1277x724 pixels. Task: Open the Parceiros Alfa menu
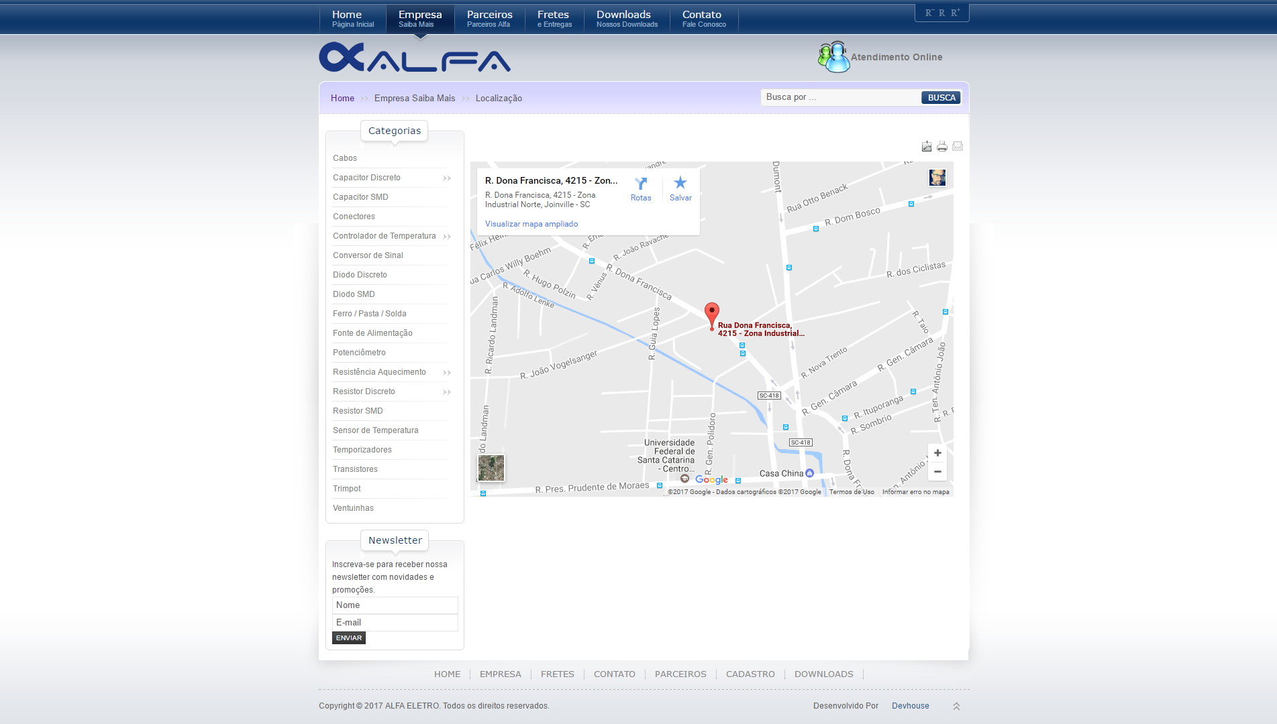point(489,19)
